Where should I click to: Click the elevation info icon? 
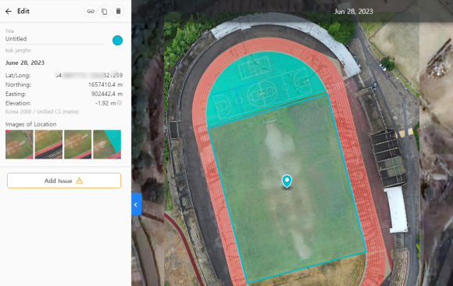click(119, 103)
